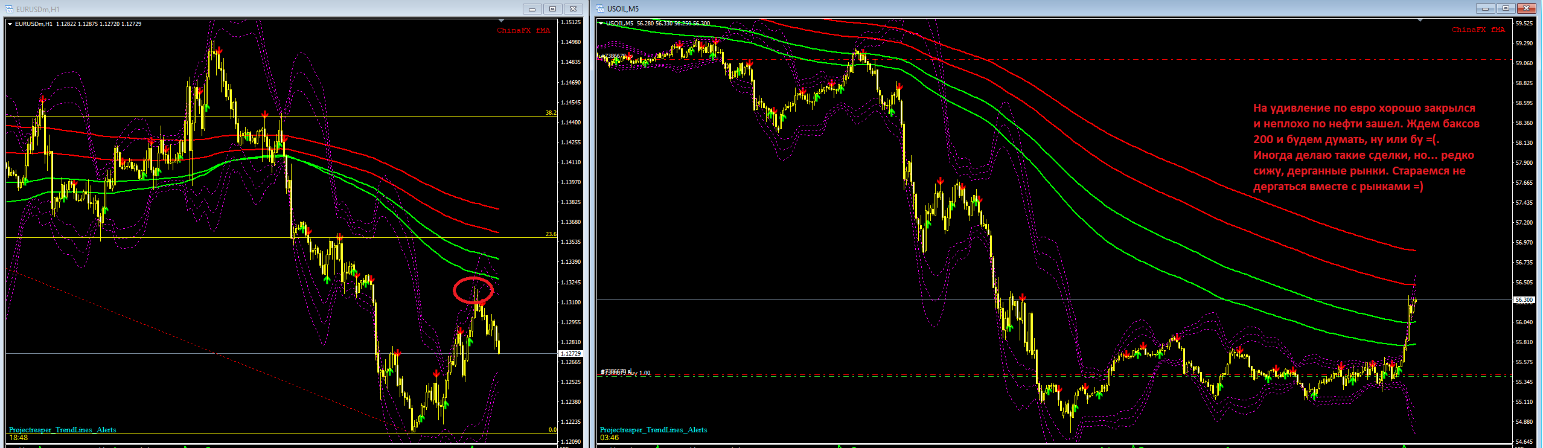This screenshot has width=1543, height=448.
Task: Click the 1.13100 price on EURUSDm scale
Action: pos(571,302)
